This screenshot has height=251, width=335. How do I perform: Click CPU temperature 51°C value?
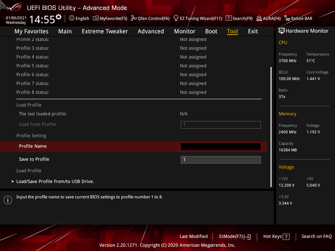(311, 61)
